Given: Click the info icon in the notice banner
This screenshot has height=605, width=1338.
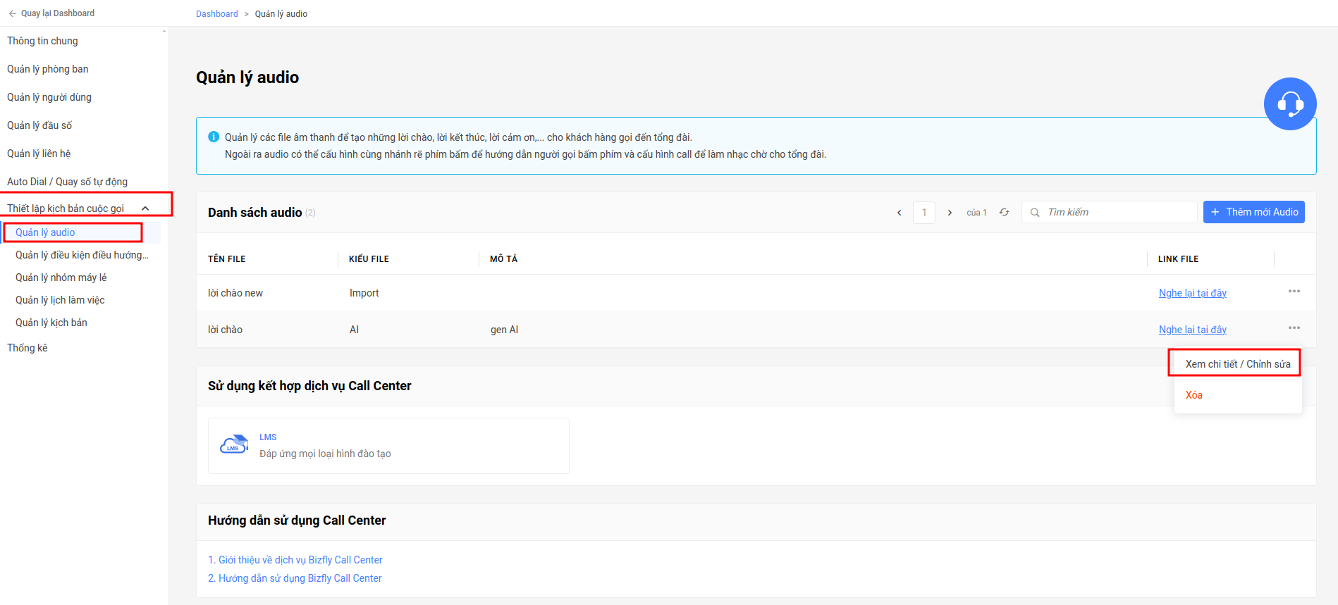Looking at the screenshot, I should tap(214, 137).
